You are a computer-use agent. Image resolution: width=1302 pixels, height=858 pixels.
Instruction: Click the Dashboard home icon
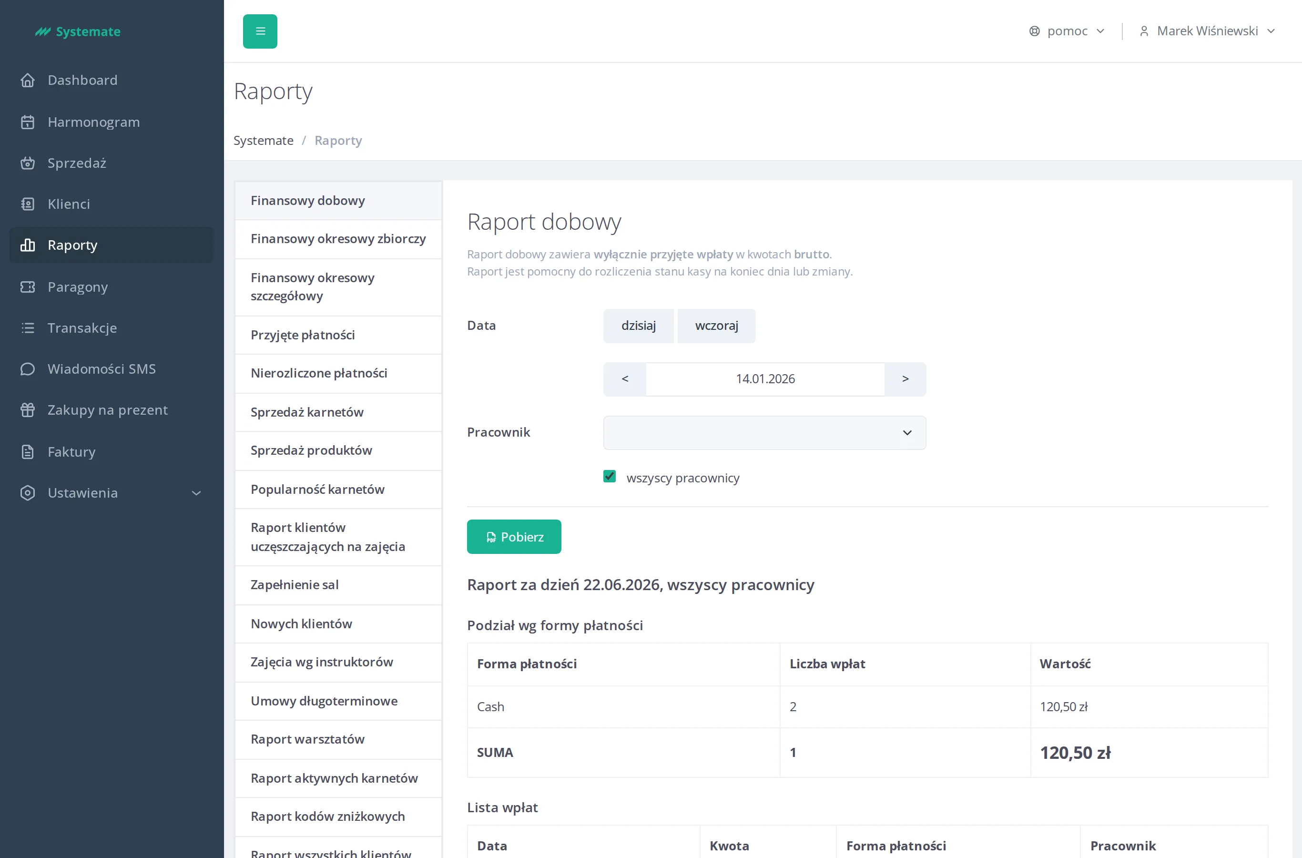coord(27,81)
